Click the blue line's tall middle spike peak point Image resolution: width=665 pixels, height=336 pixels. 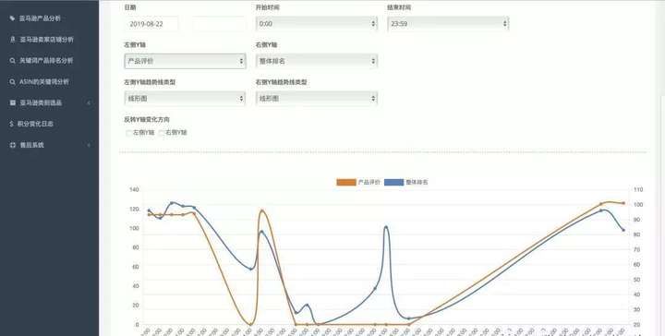[x=386, y=227]
